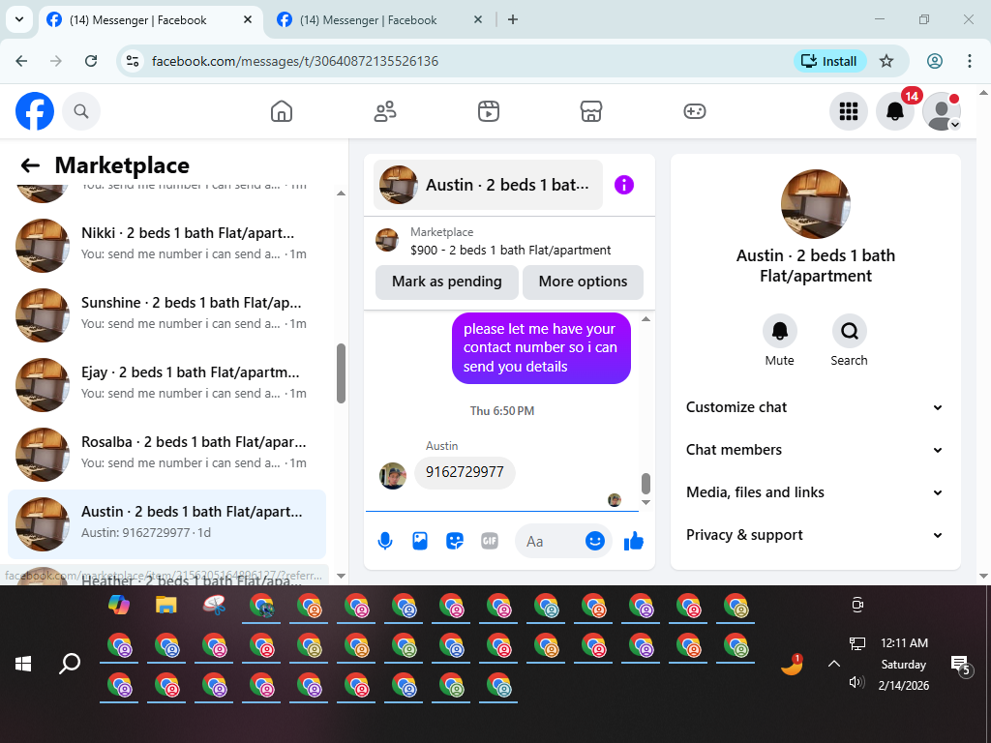Show hidden system tray icons
Screen dimensions: 991x743
(x=834, y=664)
